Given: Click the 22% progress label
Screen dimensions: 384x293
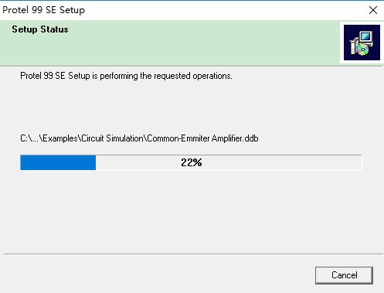Looking at the screenshot, I should (x=192, y=162).
